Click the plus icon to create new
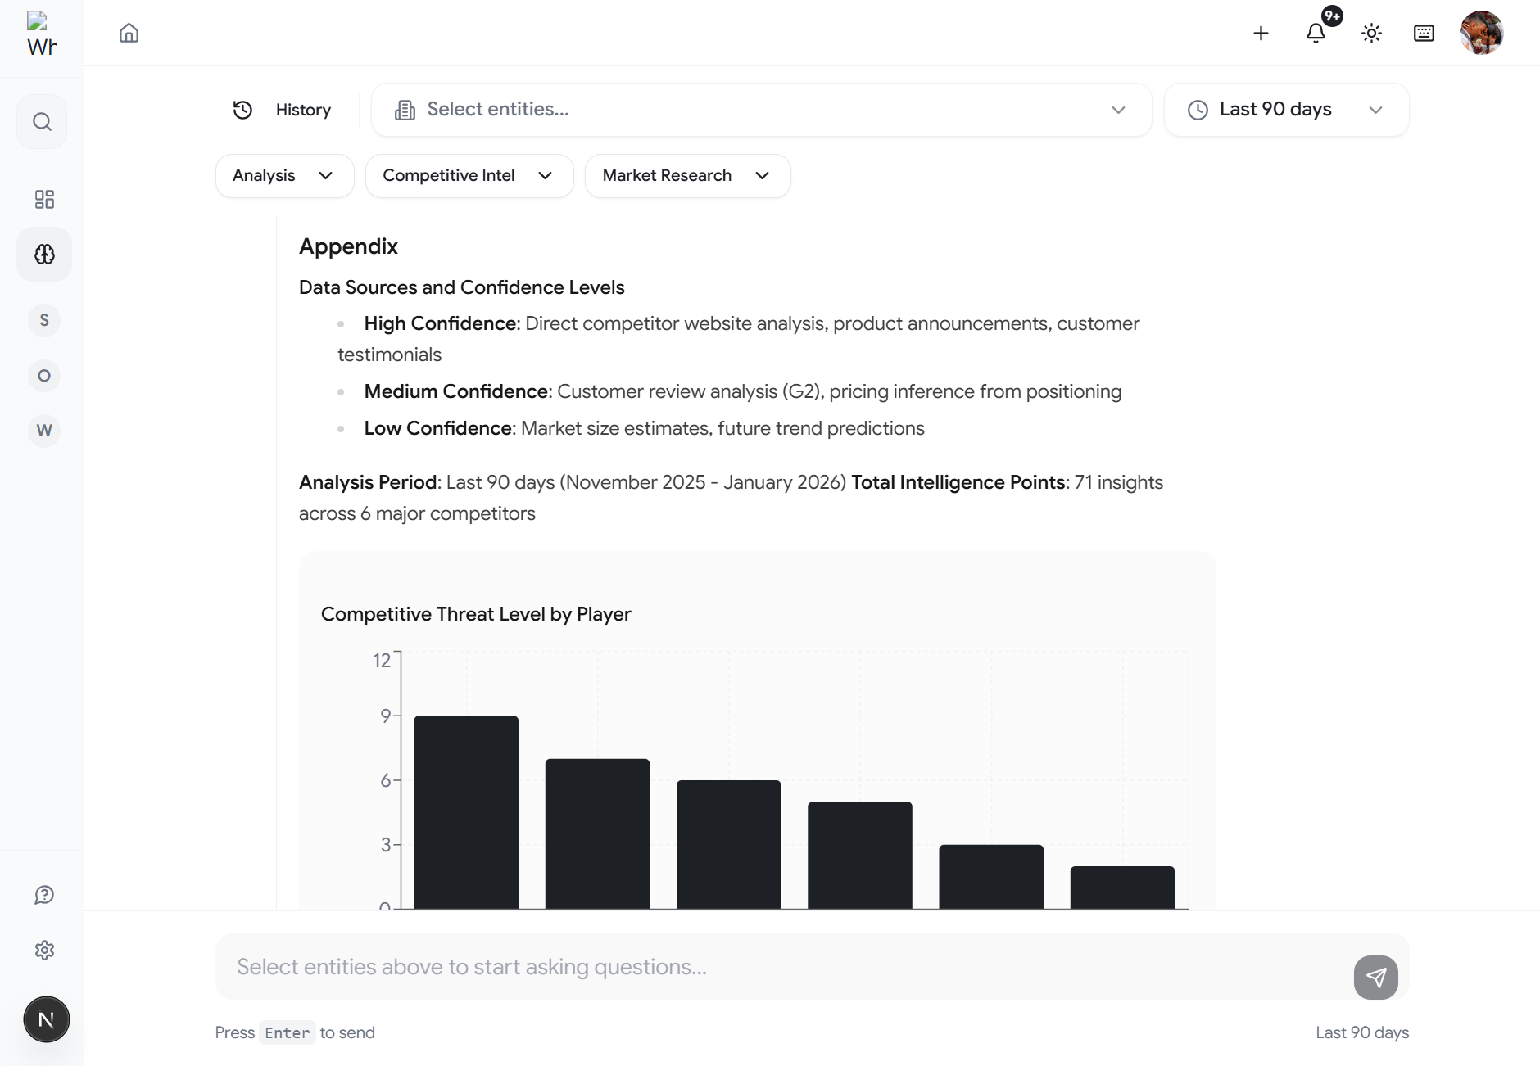Viewport: 1540px width, 1066px height. [x=1261, y=33]
